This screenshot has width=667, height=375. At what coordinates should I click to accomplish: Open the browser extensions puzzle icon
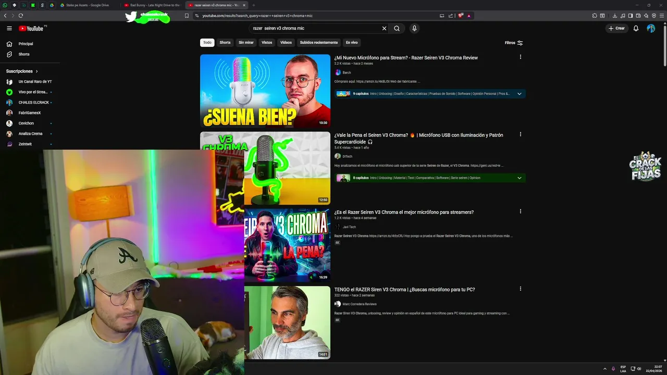click(595, 16)
